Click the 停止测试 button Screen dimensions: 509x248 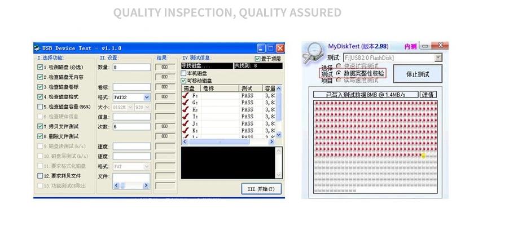pos(418,74)
